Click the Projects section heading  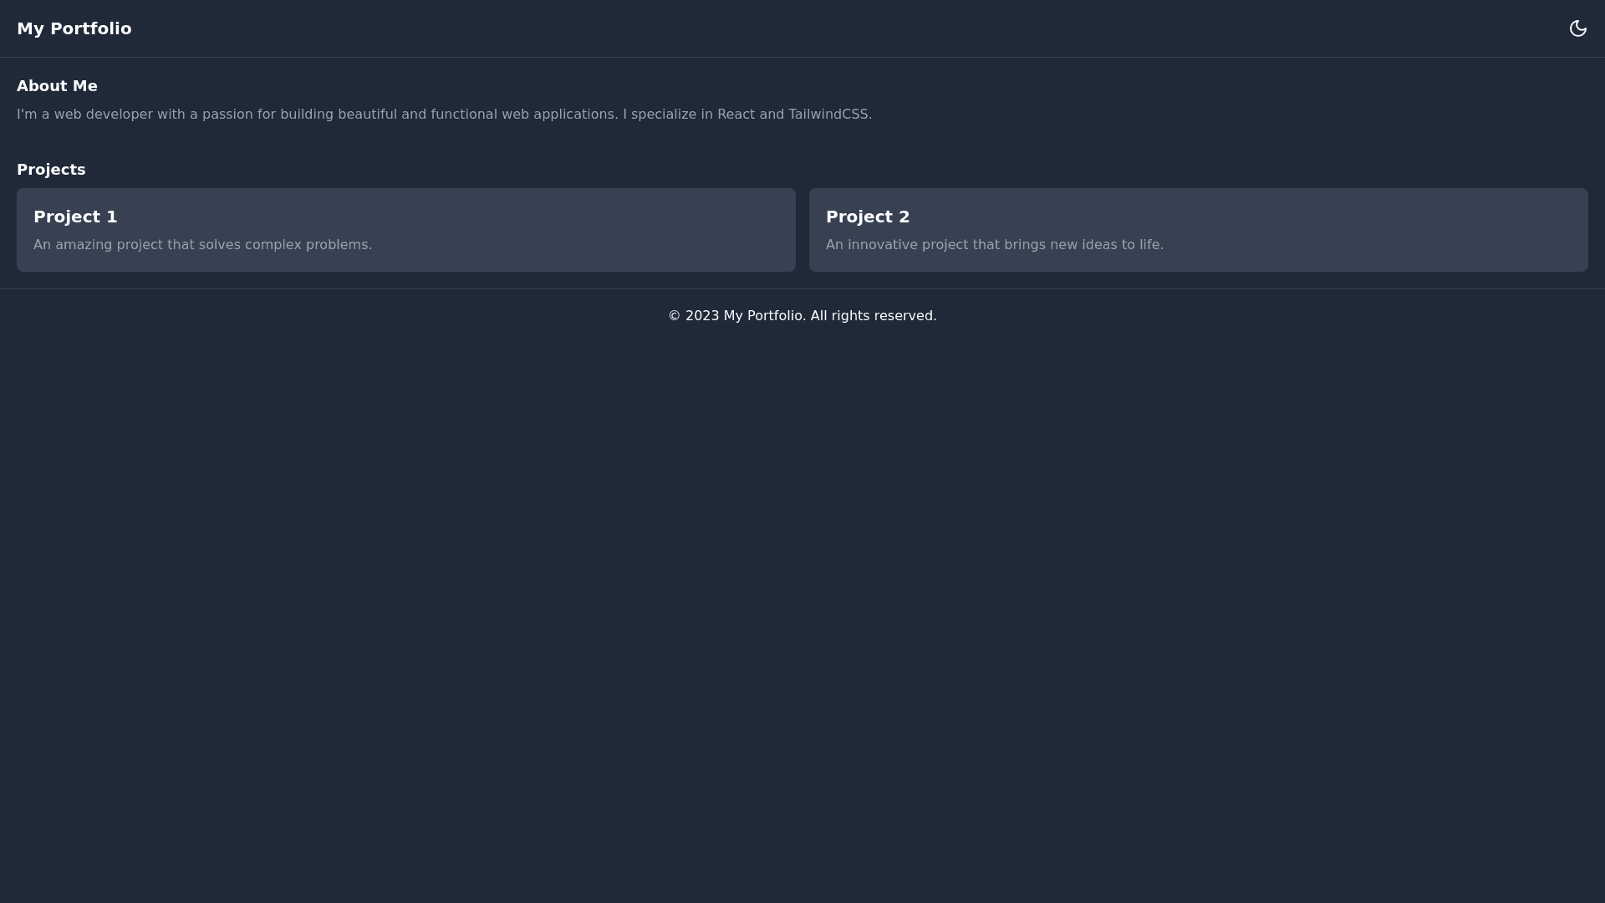[x=51, y=170]
